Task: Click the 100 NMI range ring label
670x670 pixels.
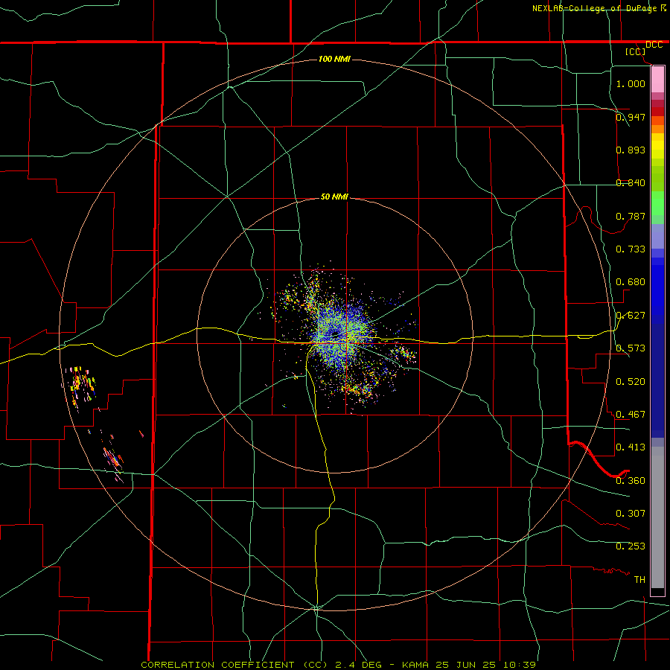Action: tap(334, 59)
